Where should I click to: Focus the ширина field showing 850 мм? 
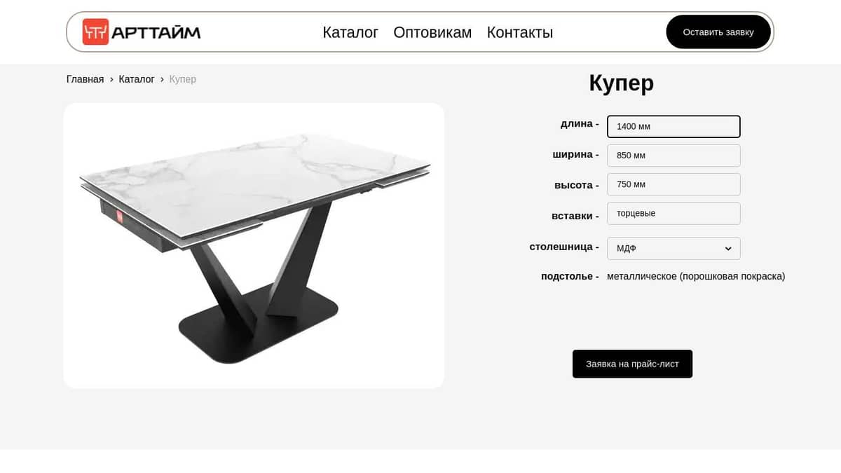tap(674, 156)
